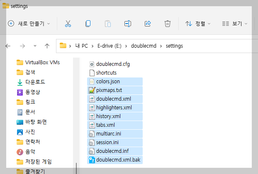Click the Cut scissors icon

(68, 24)
